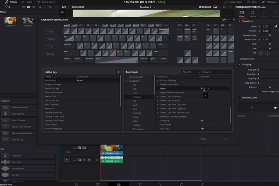Switch to the Audio inspector tab

tap(253, 14)
